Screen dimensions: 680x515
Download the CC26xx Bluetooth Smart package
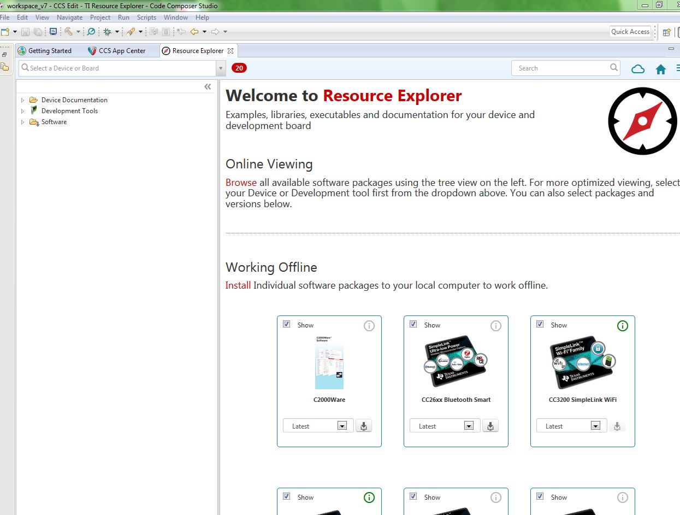pos(490,426)
